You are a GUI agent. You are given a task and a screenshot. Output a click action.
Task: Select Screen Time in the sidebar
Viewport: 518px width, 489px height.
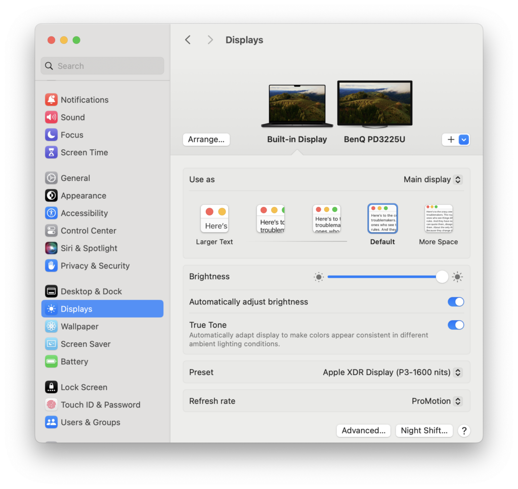[x=102, y=152]
